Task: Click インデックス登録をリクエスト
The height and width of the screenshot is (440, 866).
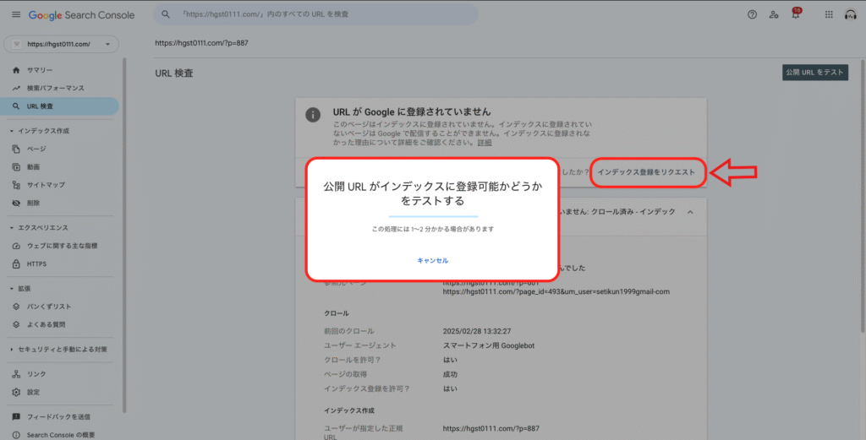Action: point(646,172)
